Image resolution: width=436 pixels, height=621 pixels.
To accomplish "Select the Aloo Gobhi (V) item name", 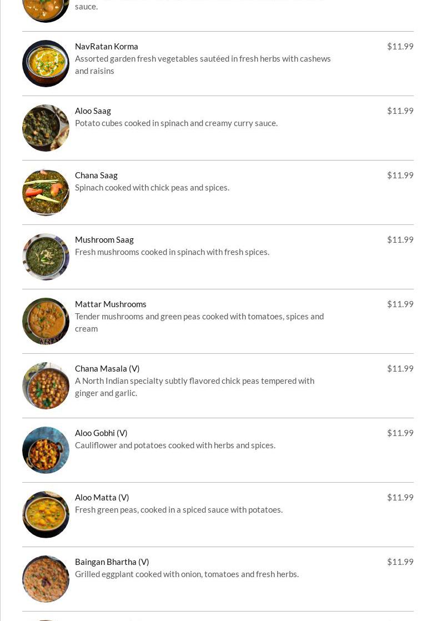I will point(101,433).
